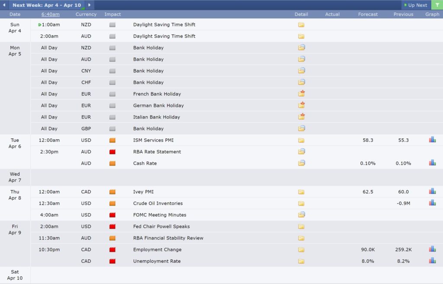The height and width of the screenshot is (284, 443).
Task: Click the red impact icon for Fed Chair Powell Speaks
Action: coord(112,227)
